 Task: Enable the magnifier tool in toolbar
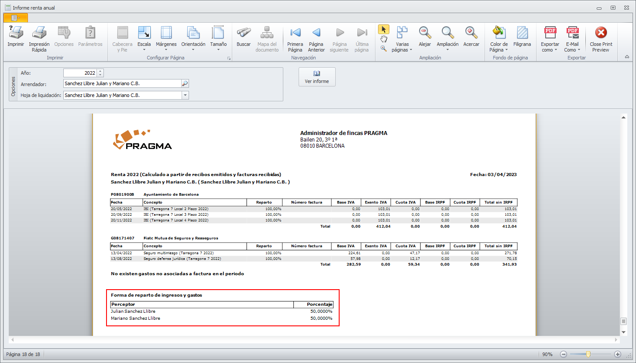(x=383, y=49)
